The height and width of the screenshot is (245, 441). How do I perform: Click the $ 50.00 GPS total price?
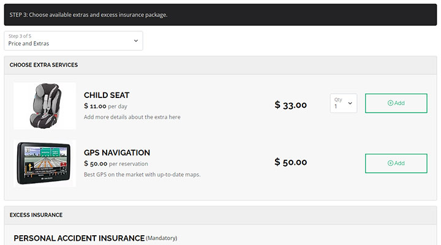pyautogui.click(x=290, y=162)
